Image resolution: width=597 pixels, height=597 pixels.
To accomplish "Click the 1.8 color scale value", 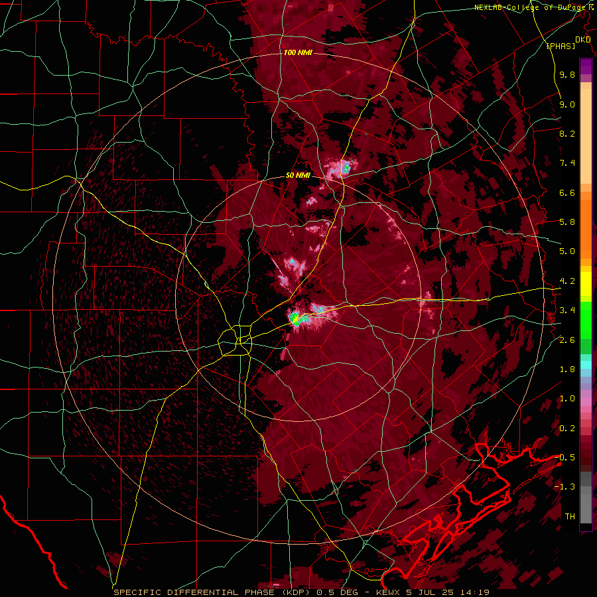I will tap(567, 369).
